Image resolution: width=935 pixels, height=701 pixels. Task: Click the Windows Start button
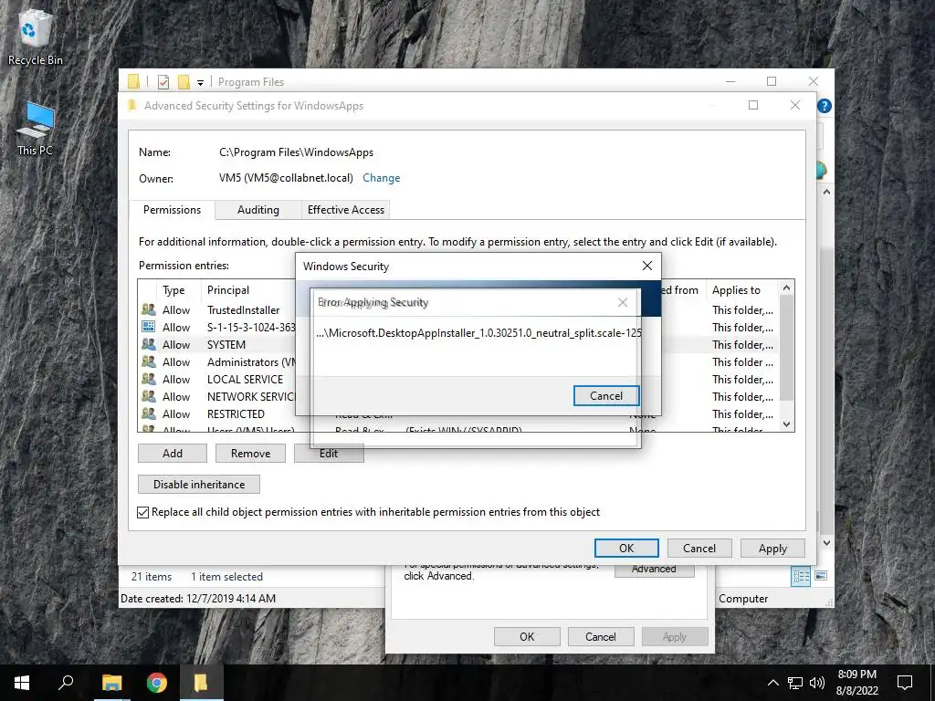click(x=22, y=683)
